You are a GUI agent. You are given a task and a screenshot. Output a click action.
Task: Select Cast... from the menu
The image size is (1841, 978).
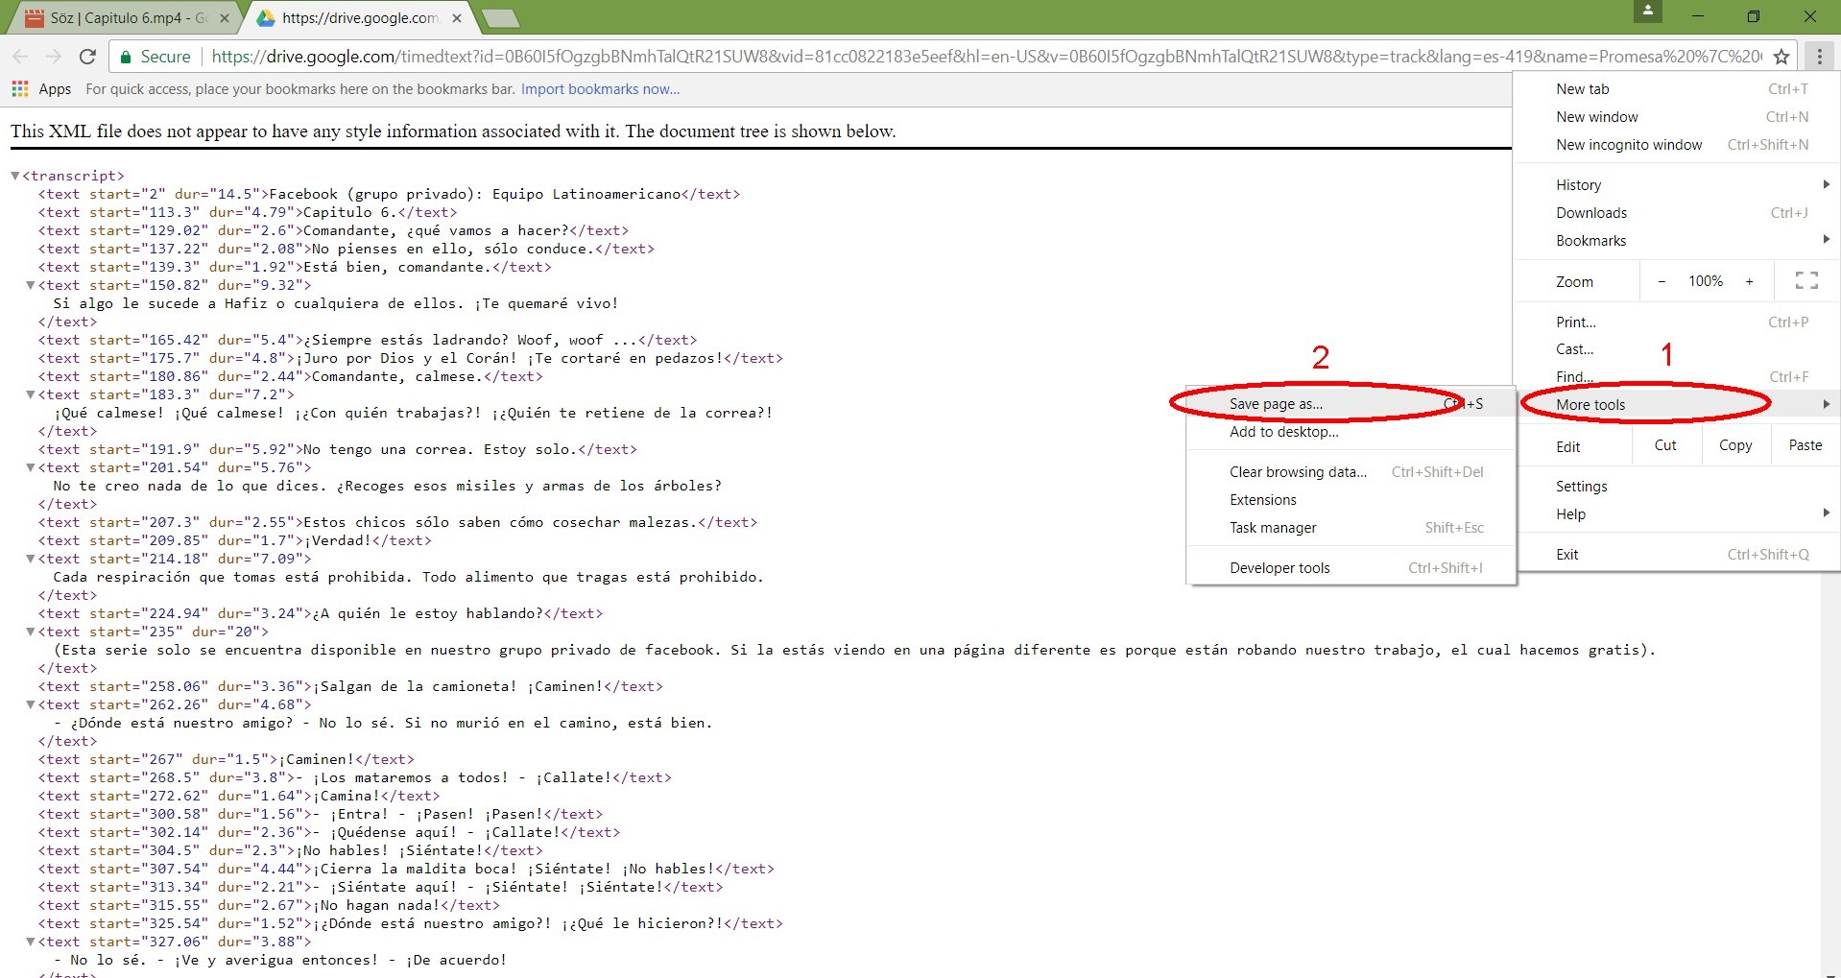1677,349
